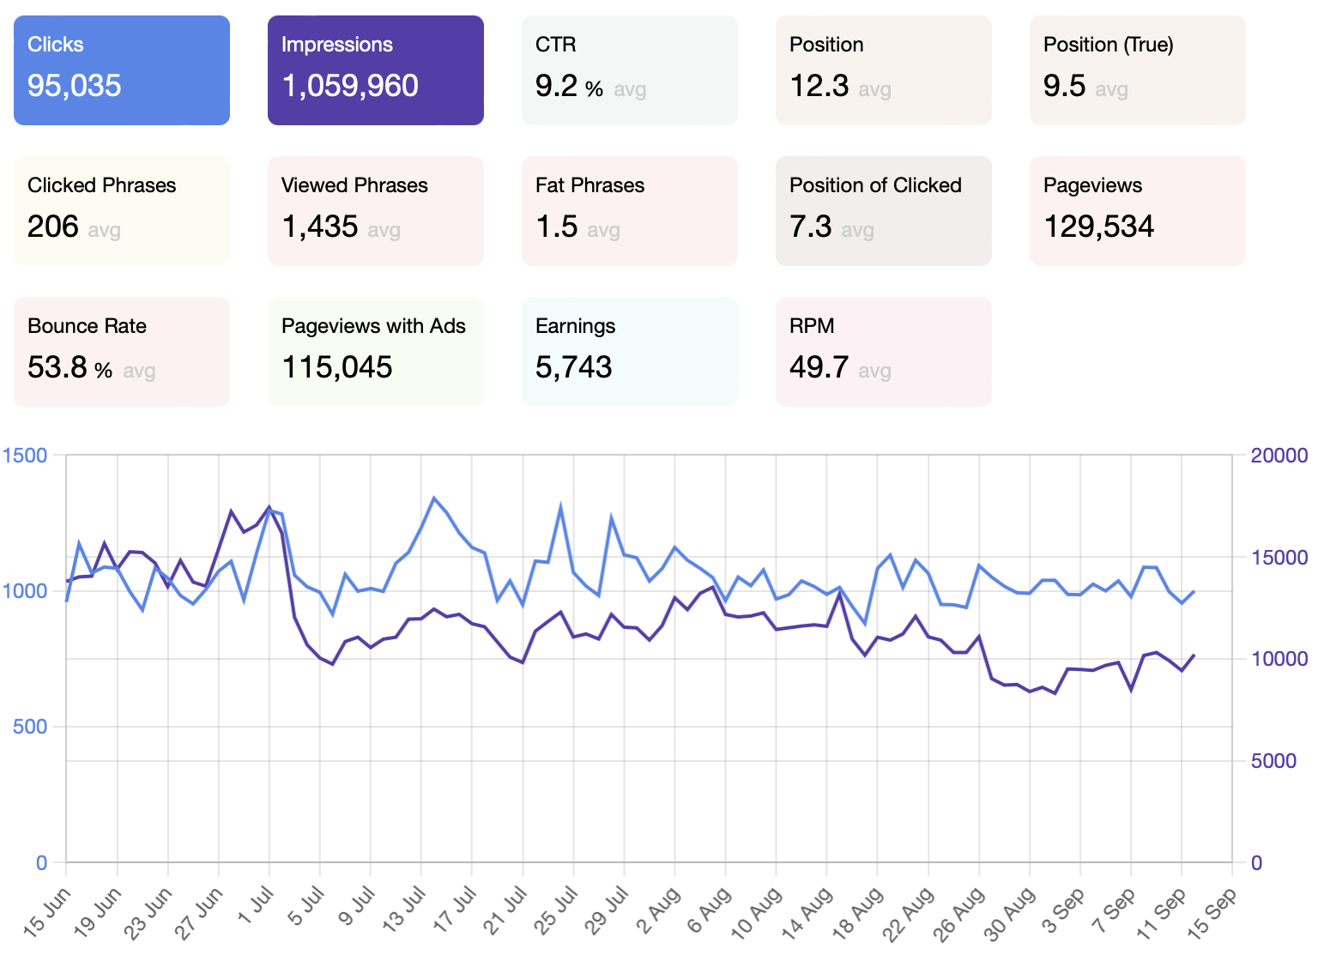Image resolution: width=1318 pixels, height=973 pixels.
Task: Click the Pageviews with Ads card
Action: (x=376, y=352)
